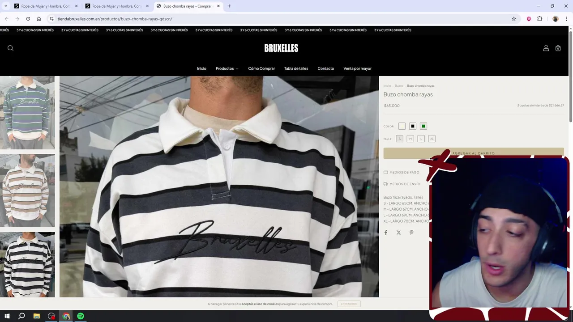Bookmark this page with star icon

(x=514, y=19)
